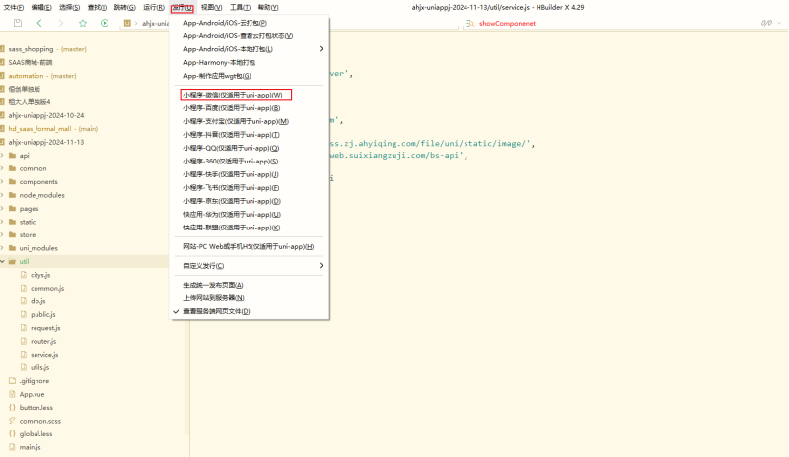The image size is (789, 457).
Task: Collapse the util folder
Action: click(x=3, y=261)
